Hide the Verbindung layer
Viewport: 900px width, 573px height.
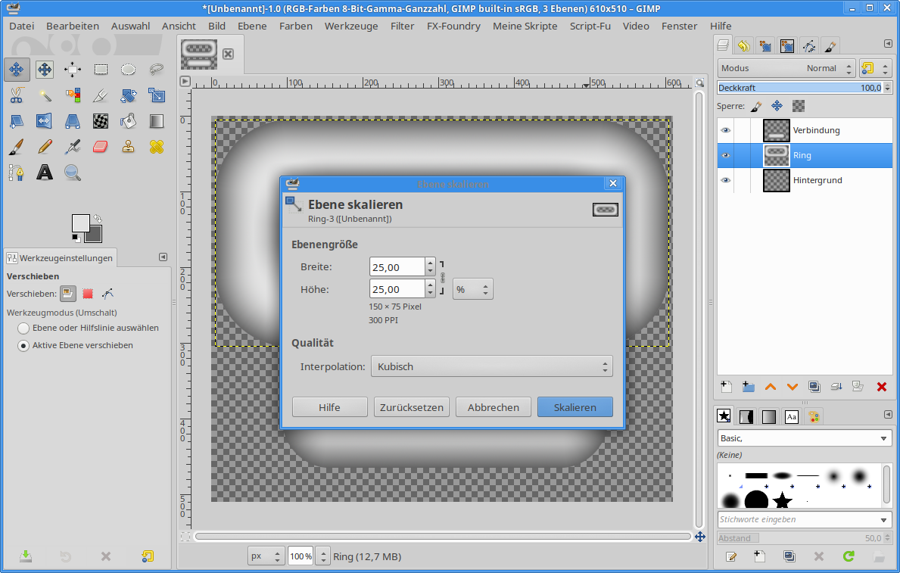tap(726, 130)
